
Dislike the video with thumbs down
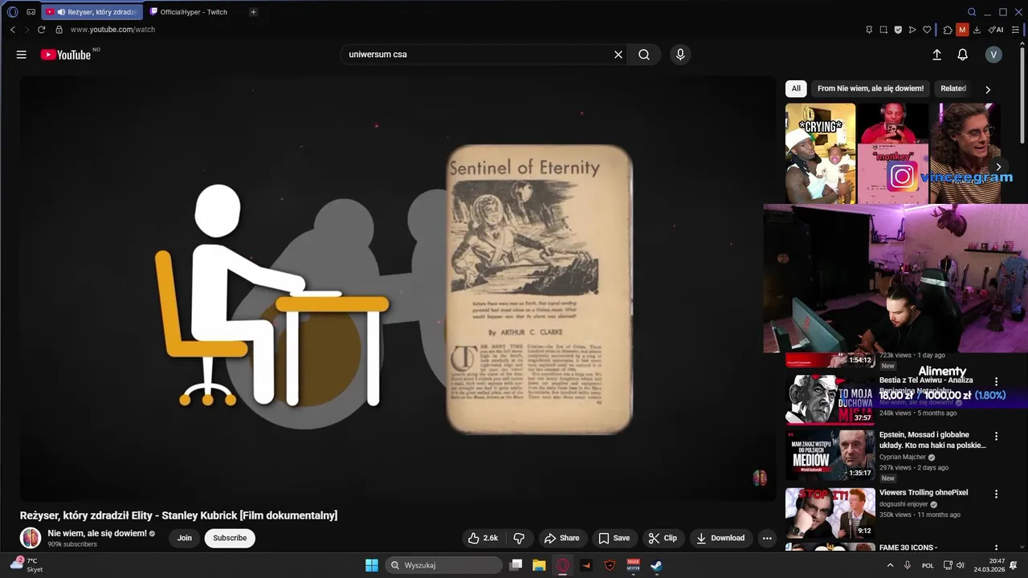[519, 538]
